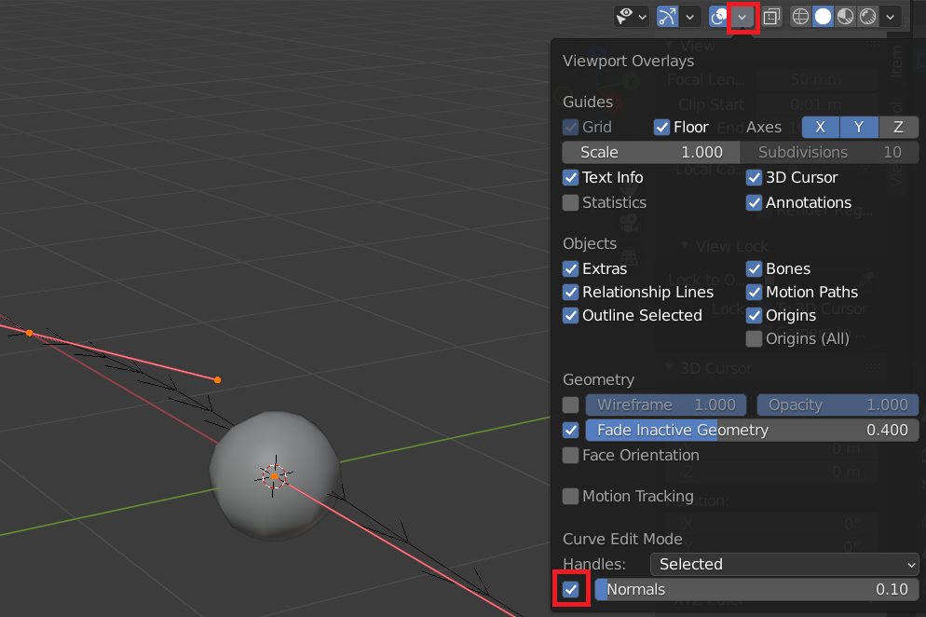This screenshot has height=617, width=926.
Task: Uncheck the curve Normals checkbox
Action: tap(570, 589)
